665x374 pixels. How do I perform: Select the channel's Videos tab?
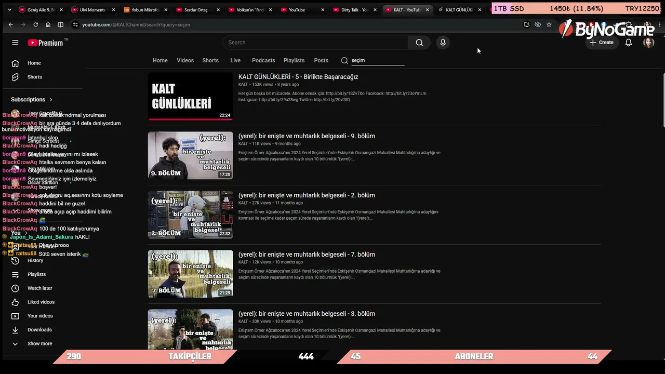185,60
